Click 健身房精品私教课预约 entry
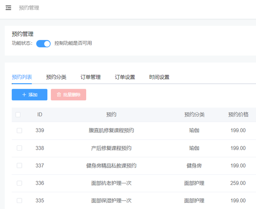The height and width of the screenshot is (209, 256). (111, 165)
